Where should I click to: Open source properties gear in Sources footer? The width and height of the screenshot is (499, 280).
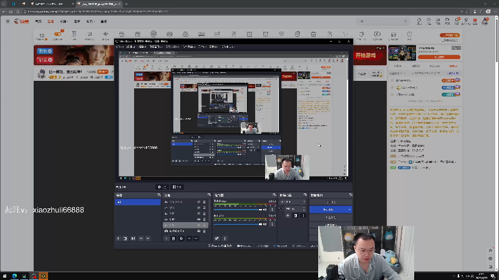click(x=182, y=238)
